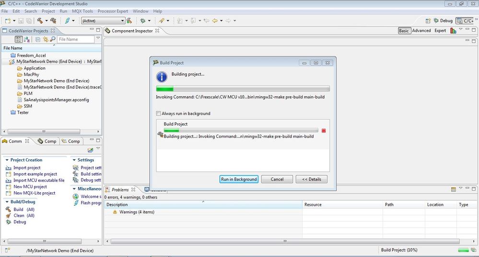This screenshot has width=479, height=257.
Task: Select the Freedom_Accel project
Action: click(32, 55)
